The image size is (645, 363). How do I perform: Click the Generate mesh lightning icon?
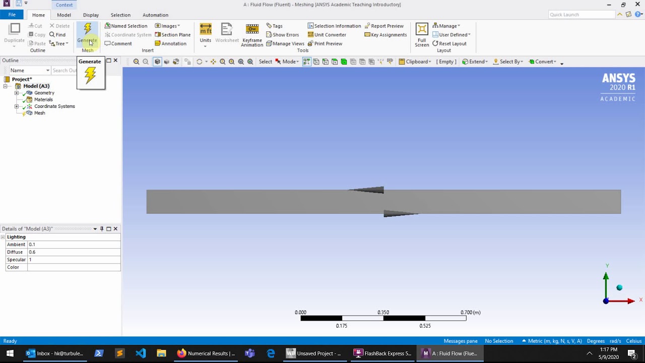[x=88, y=29]
